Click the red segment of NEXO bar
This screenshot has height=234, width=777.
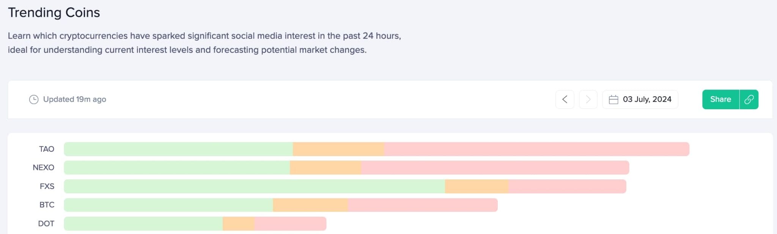tap(495, 168)
